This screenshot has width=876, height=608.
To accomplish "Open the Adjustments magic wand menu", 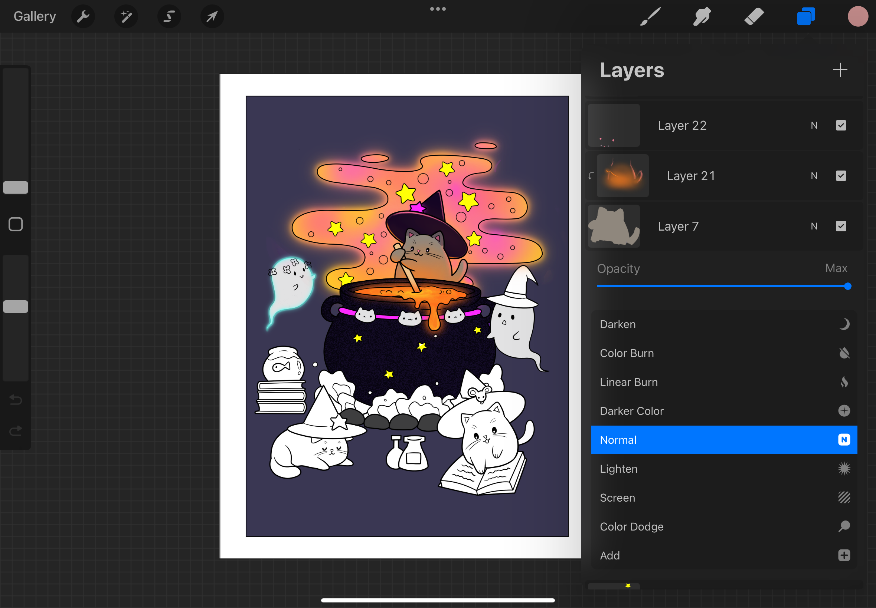I will (x=126, y=16).
